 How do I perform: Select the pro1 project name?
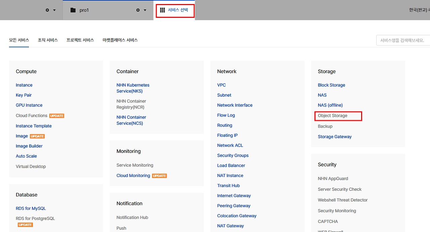click(84, 10)
